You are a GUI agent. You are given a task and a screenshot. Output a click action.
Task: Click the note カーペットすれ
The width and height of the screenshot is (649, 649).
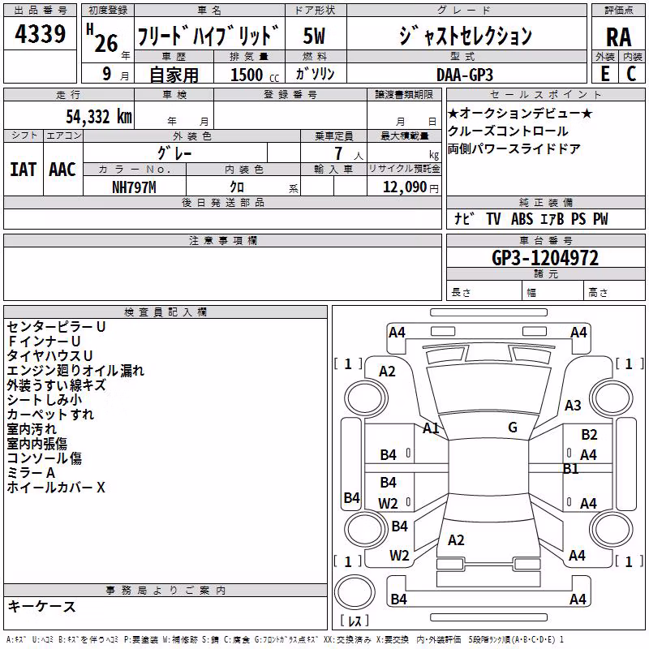pos(50,415)
